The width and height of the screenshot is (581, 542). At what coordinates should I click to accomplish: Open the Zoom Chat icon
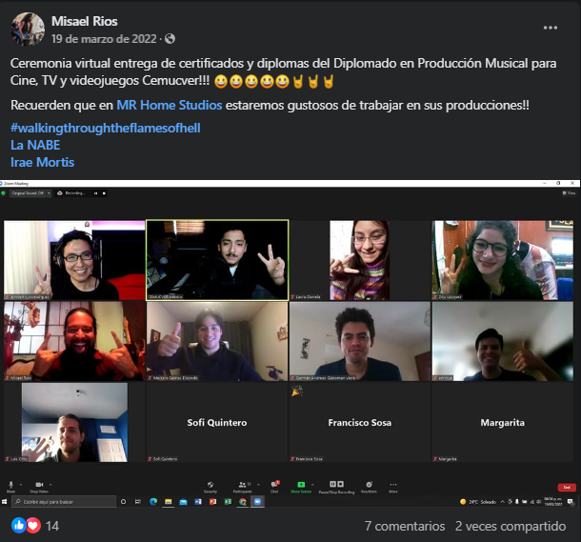coord(274,486)
